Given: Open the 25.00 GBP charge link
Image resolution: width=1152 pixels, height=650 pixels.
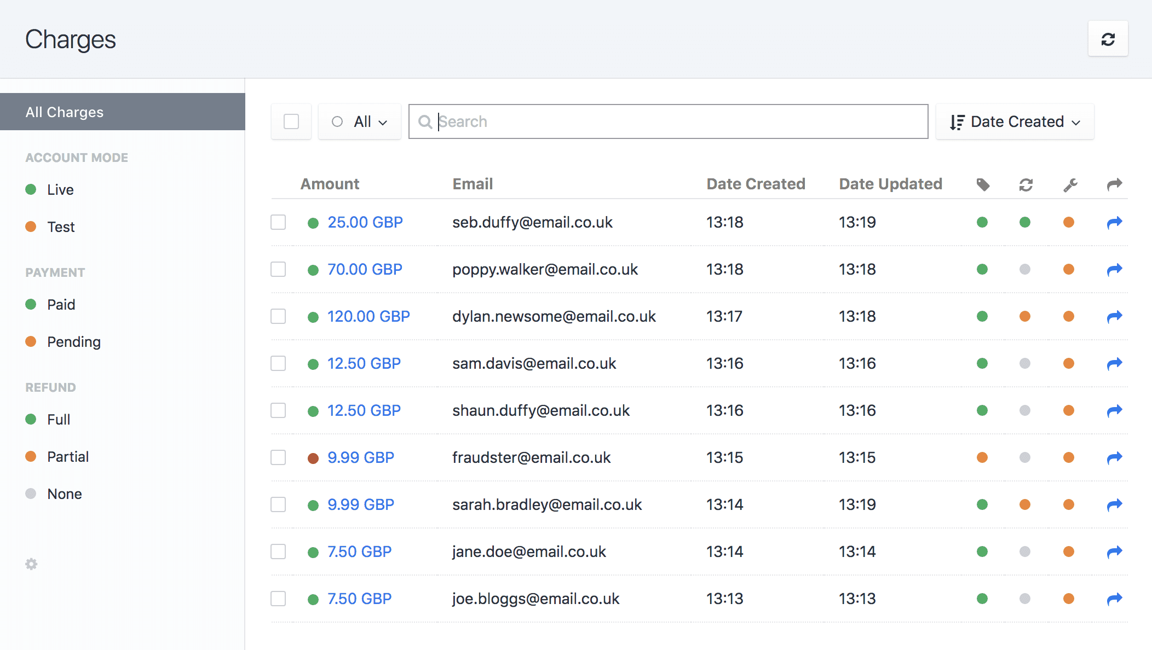Looking at the screenshot, I should tap(365, 222).
